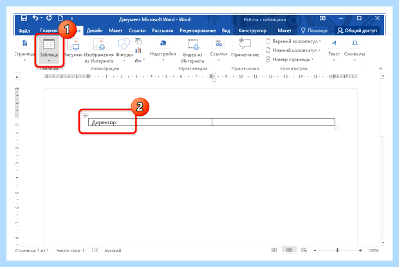This screenshot has width=399, height=267.
Task: Open the Текст group dropdown
Action: point(334,50)
